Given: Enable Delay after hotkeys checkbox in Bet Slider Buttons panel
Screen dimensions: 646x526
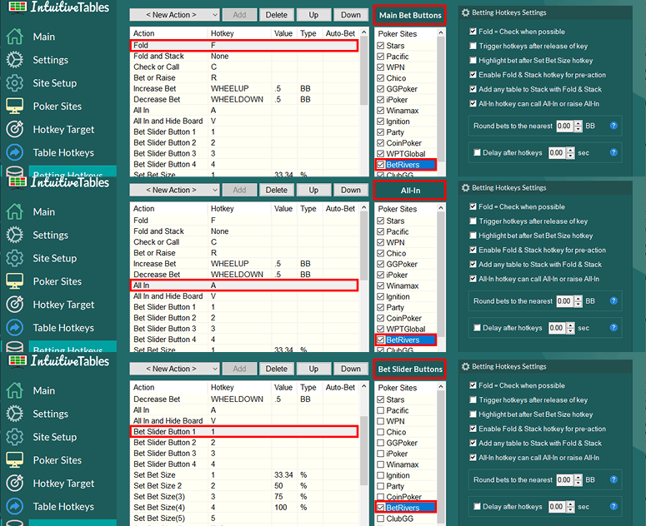Looking at the screenshot, I should [477, 506].
